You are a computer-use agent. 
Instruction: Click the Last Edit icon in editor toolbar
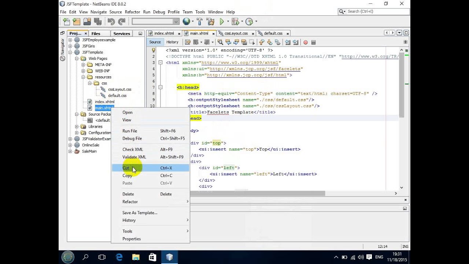click(x=188, y=42)
